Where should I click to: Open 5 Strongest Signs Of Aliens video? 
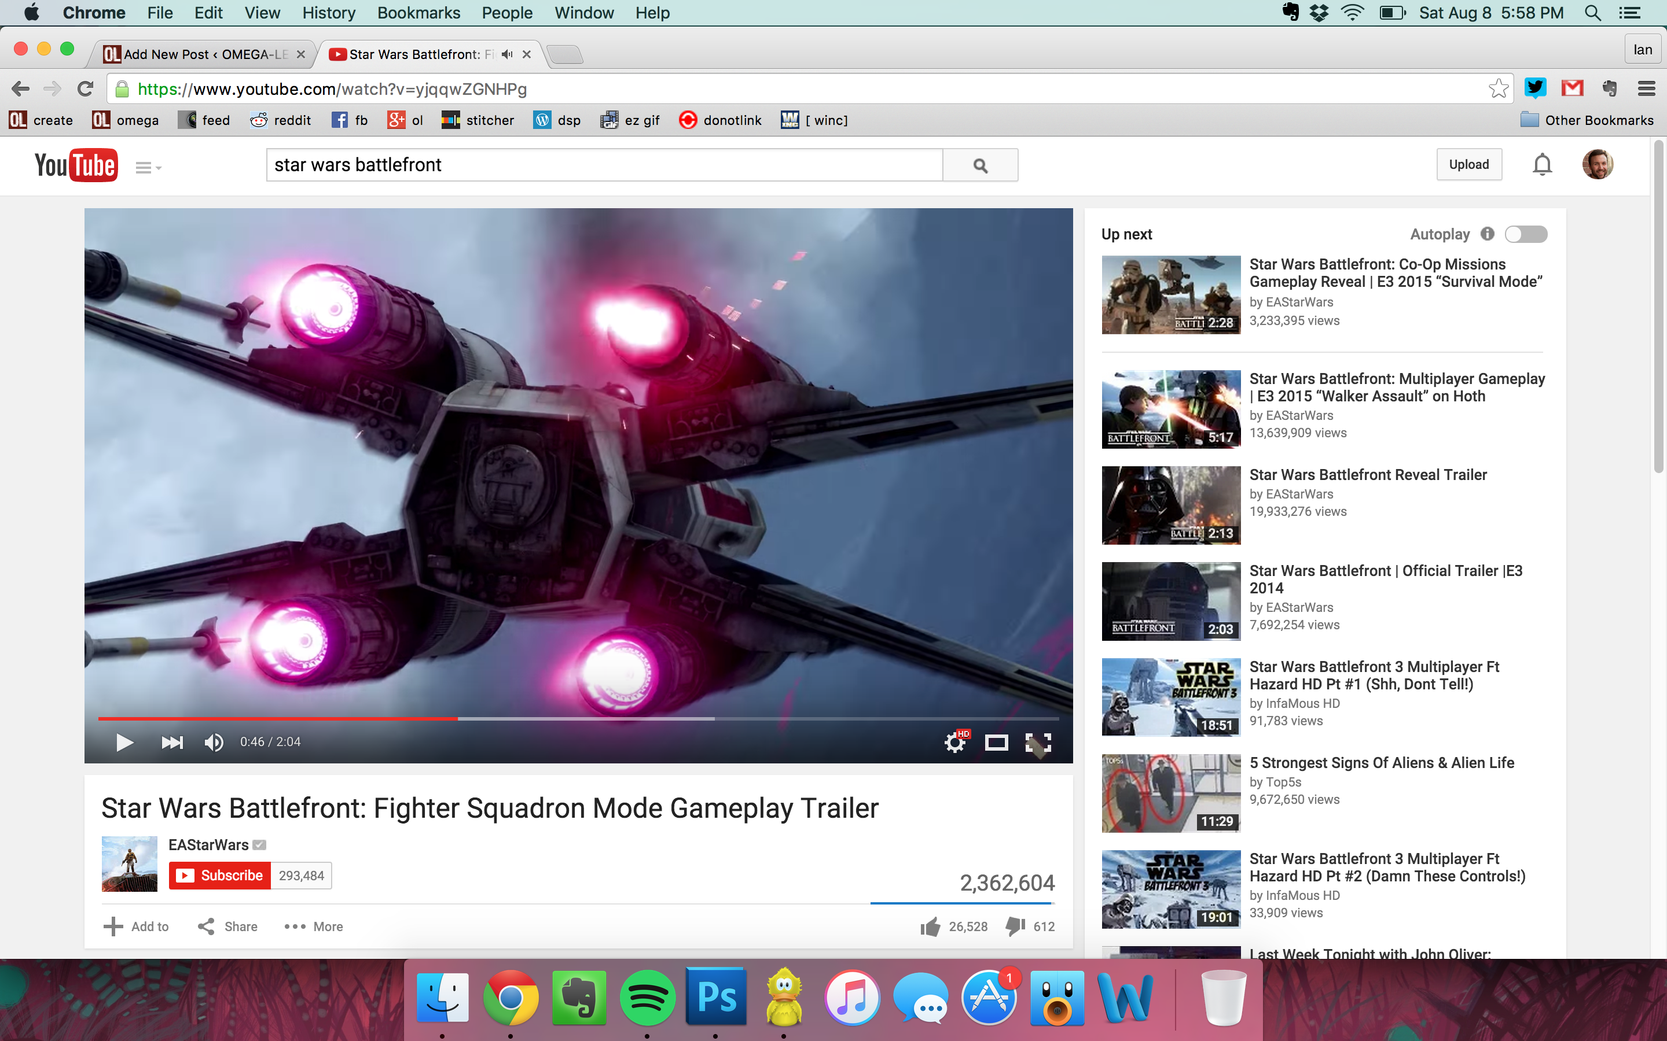[x=1382, y=763]
